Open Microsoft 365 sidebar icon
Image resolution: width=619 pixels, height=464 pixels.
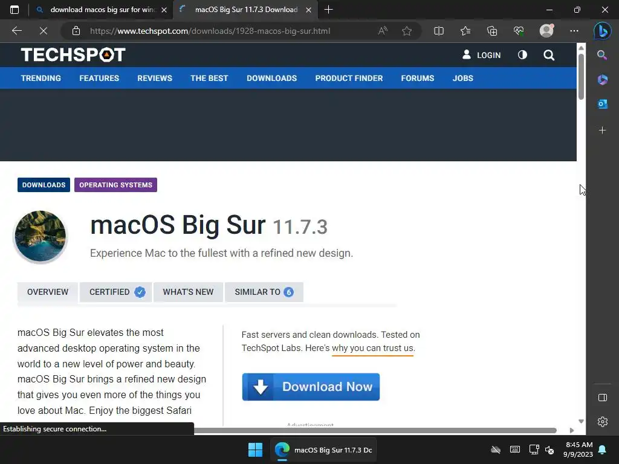click(x=602, y=80)
